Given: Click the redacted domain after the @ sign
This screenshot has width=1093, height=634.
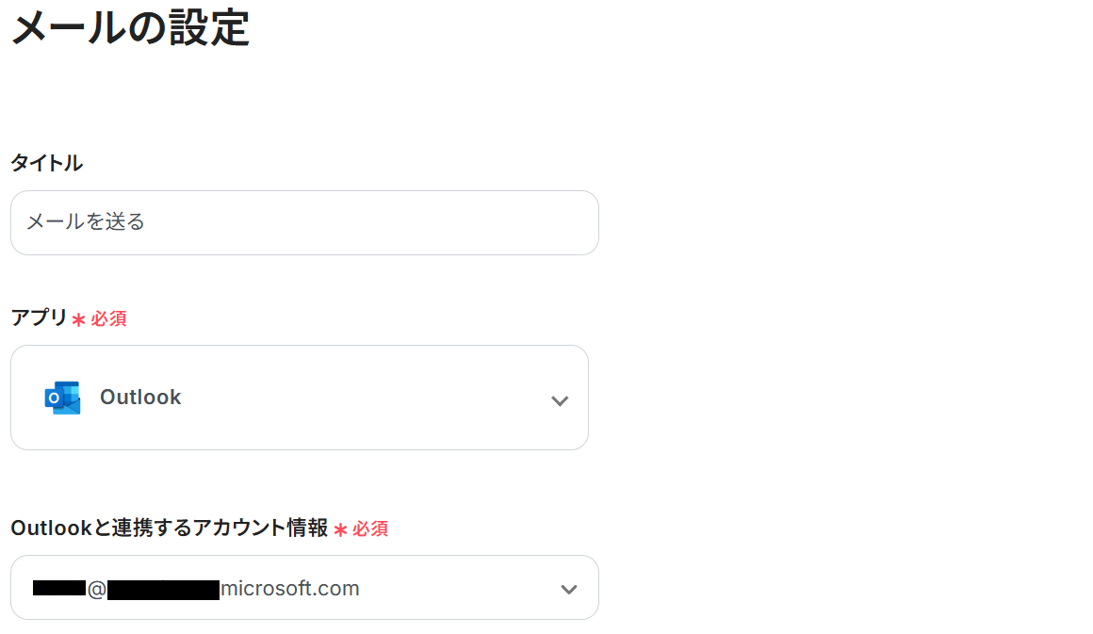Looking at the screenshot, I should 163,590.
